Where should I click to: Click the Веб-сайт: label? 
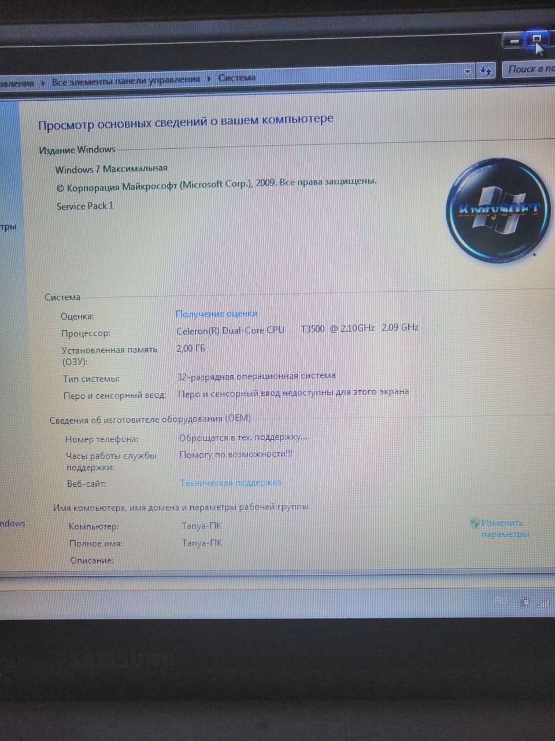tap(86, 484)
